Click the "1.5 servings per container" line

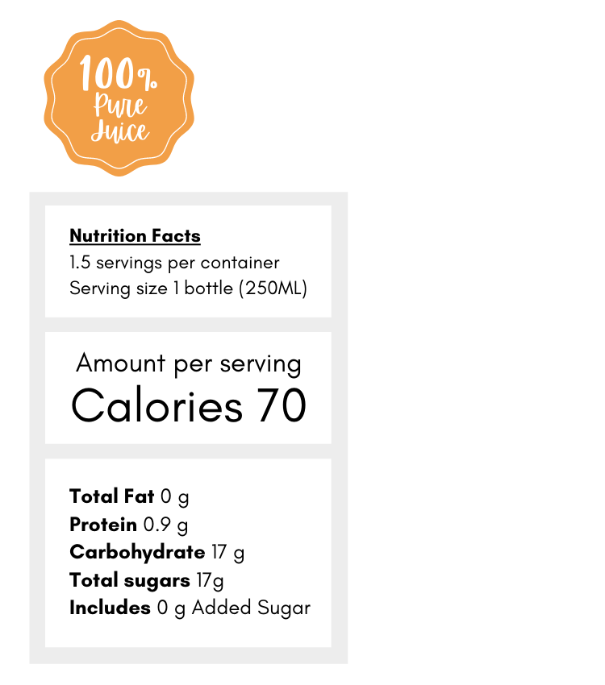pos(174,263)
